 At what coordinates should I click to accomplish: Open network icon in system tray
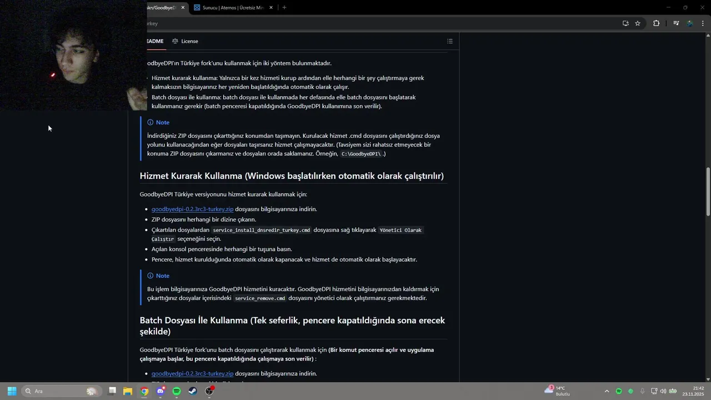point(654,391)
